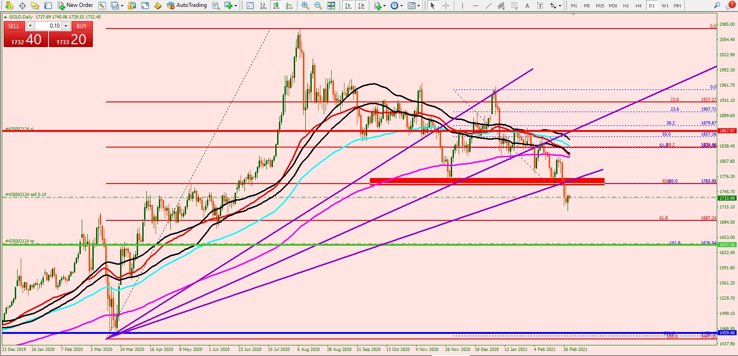Click the Market Watch crosshair-target icon
Viewport: 738px width, 356px height.
(x=22, y=6)
